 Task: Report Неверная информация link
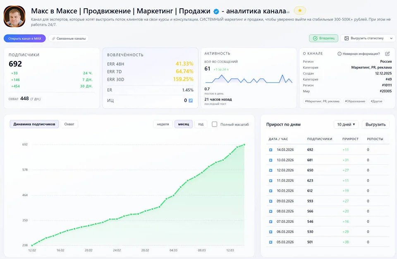pos(359,54)
